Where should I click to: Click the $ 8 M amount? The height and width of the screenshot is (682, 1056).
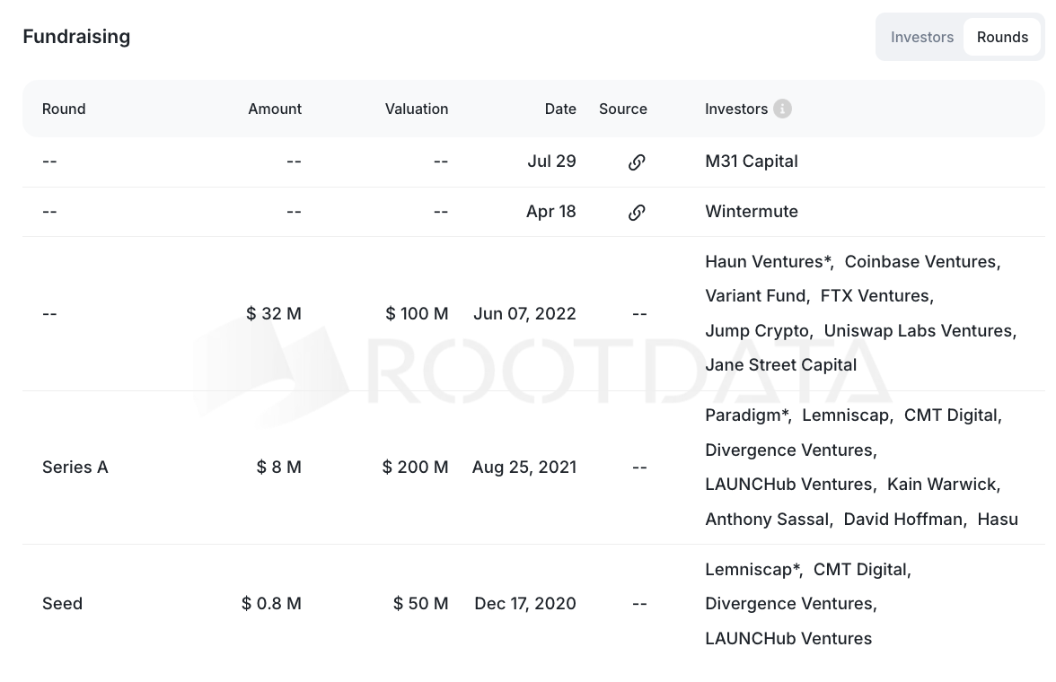tap(278, 467)
